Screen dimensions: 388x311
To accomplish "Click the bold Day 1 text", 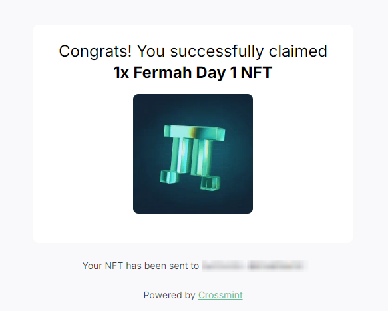I will coord(216,73).
